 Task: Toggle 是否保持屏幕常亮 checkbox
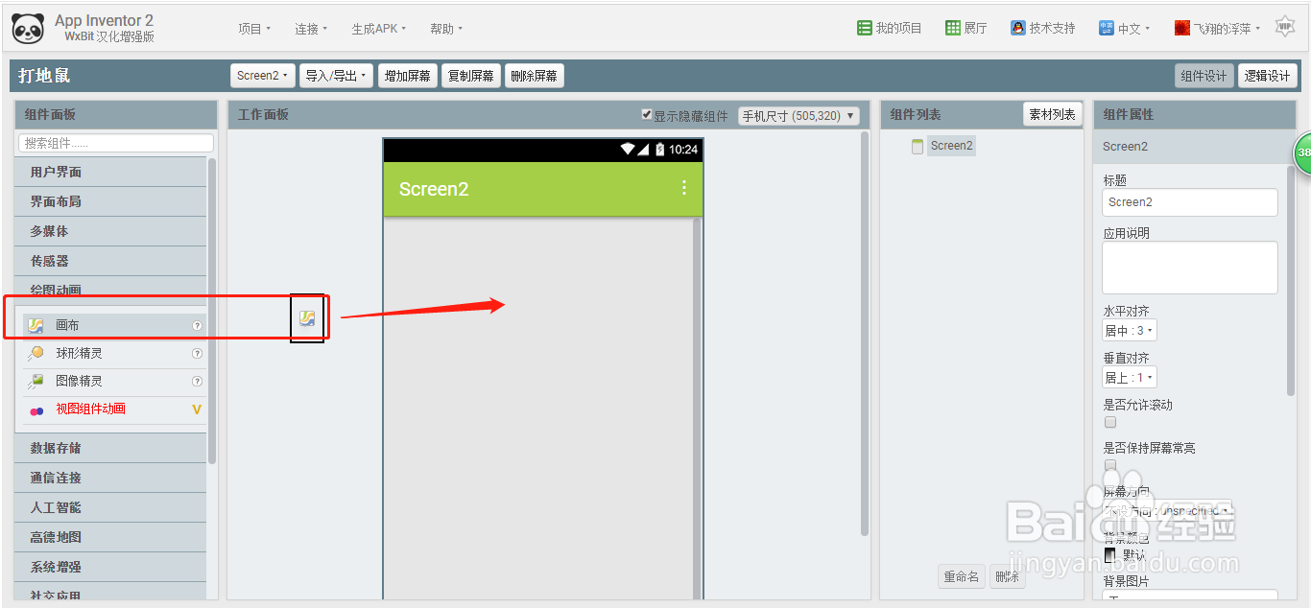tap(1110, 465)
